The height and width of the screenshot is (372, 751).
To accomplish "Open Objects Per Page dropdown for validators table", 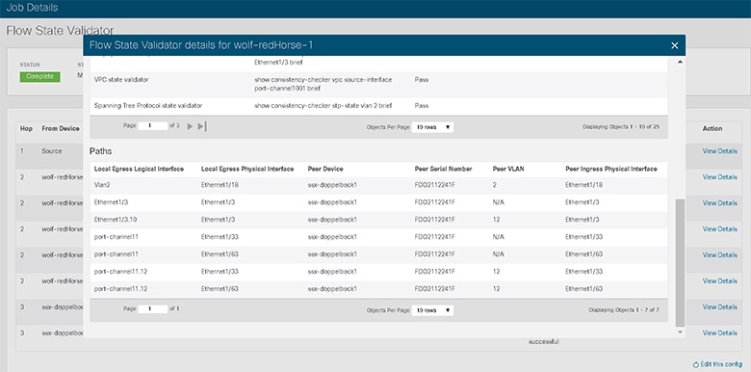I will coord(432,127).
